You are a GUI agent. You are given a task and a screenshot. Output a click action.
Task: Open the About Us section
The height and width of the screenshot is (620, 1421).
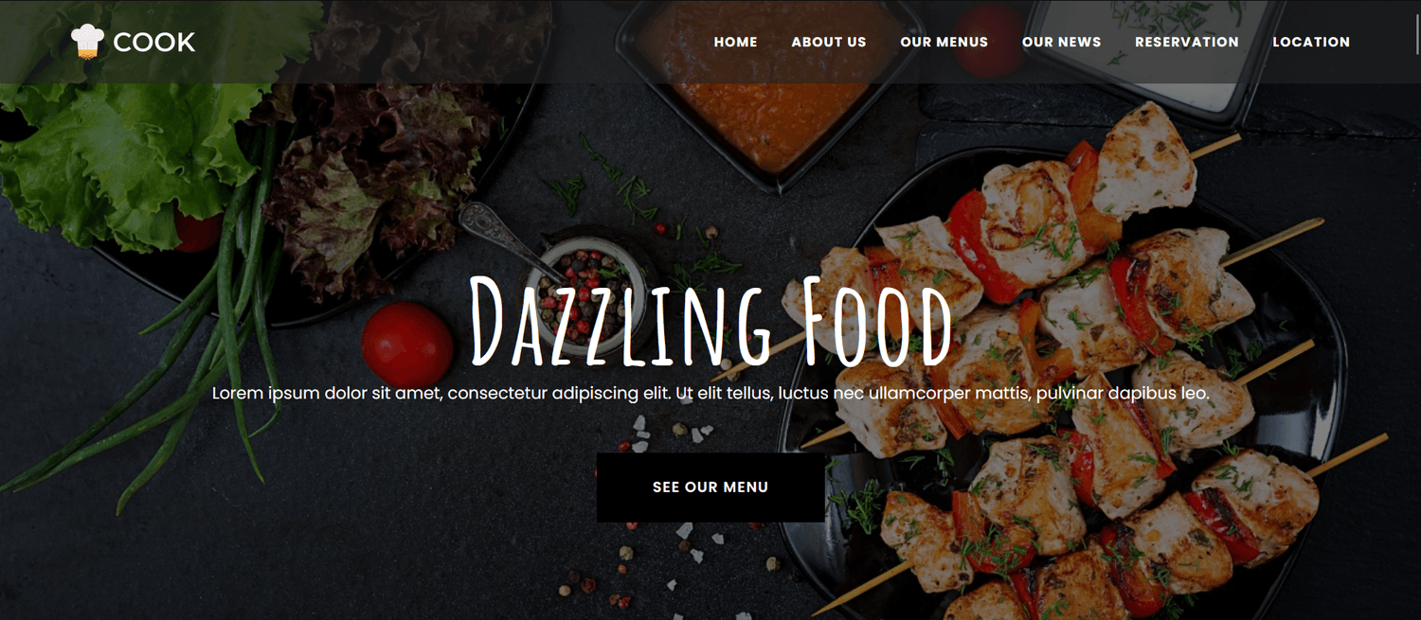pyautogui.click(x=829, y=42)
